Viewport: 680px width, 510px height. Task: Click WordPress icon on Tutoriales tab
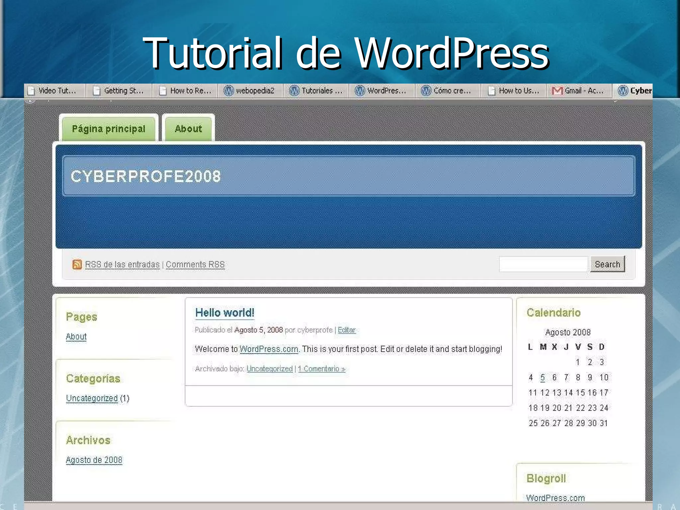coord(294,90)
